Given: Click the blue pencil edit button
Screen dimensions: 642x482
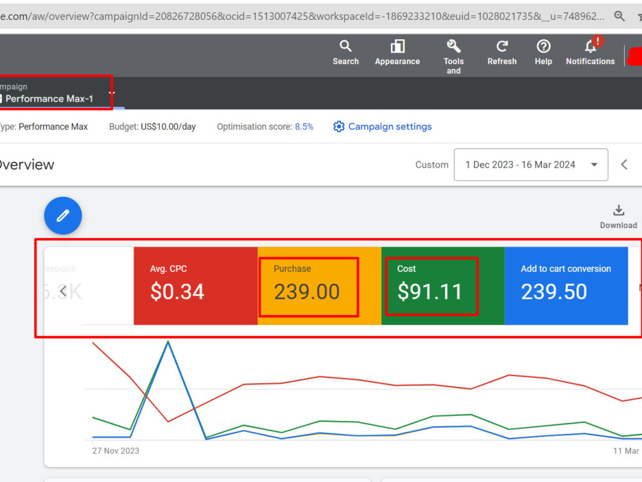Looking at the screenshot, I should [x=63, y=215].
